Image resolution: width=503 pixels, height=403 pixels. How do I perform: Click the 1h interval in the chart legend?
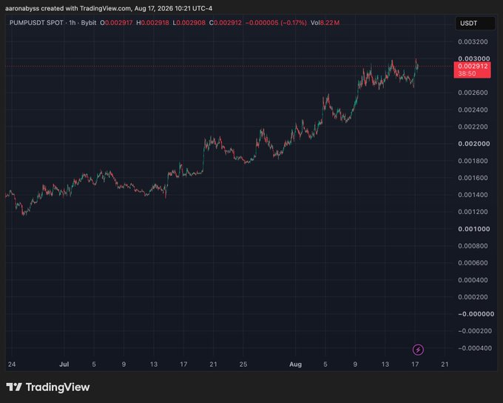pyautogui.click(x=72, y=23)
